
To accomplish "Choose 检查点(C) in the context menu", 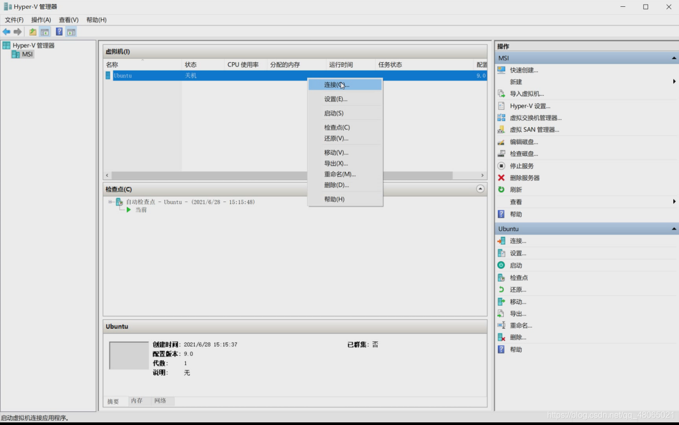I will pos(345,127).
